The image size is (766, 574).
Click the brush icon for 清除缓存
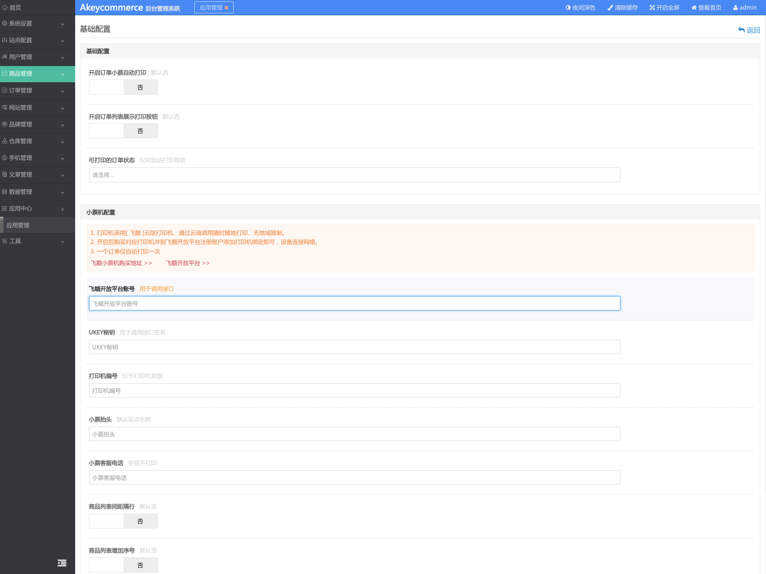[610, 8]
